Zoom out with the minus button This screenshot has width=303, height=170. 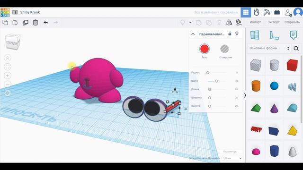click(x=8, y=84)
